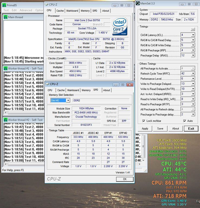
Task: Click the Worker thread #1 window icon
Action: tap(6, 69)
